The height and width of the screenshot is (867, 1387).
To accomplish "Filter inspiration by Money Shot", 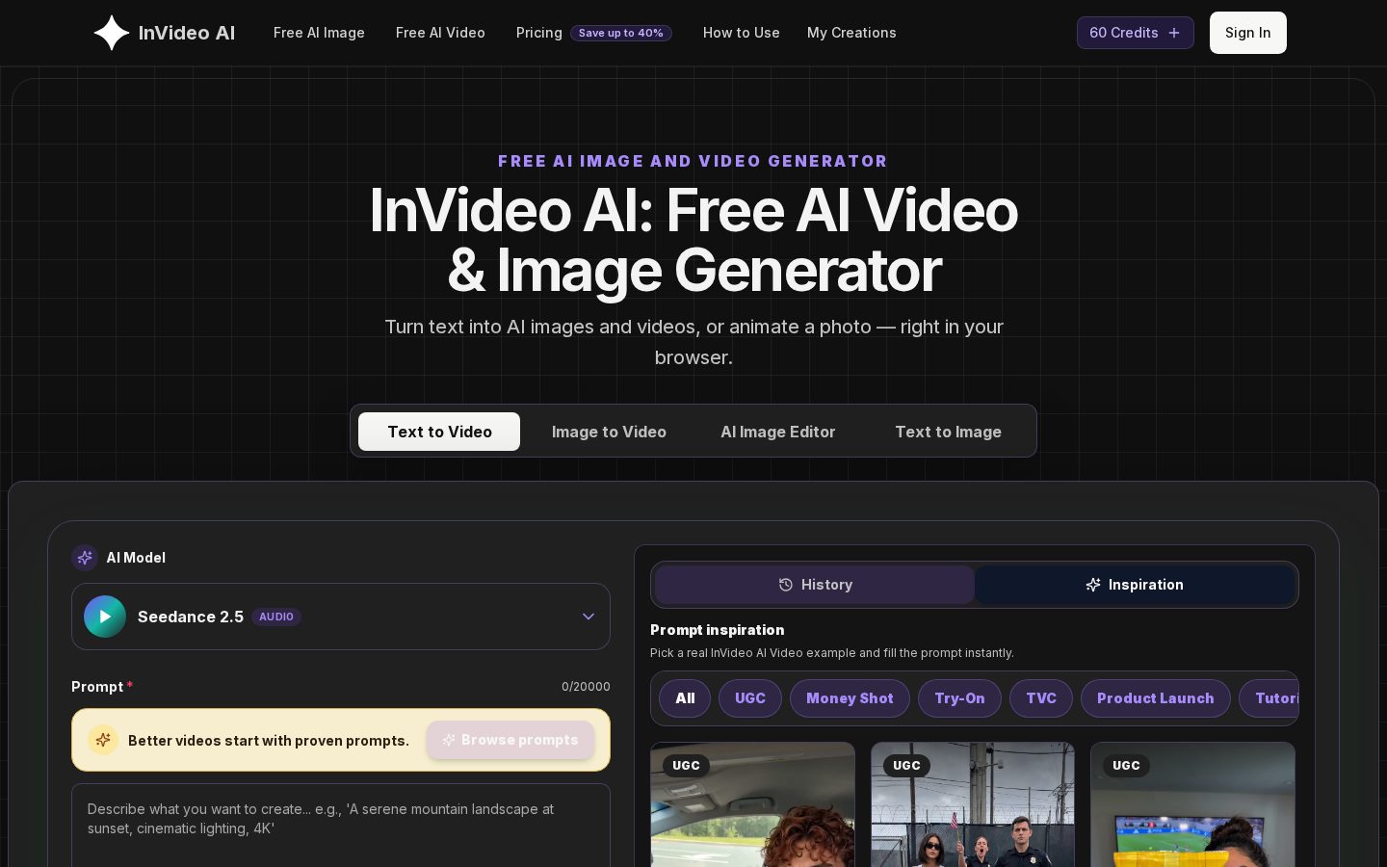I will click(x=850, y=698).
